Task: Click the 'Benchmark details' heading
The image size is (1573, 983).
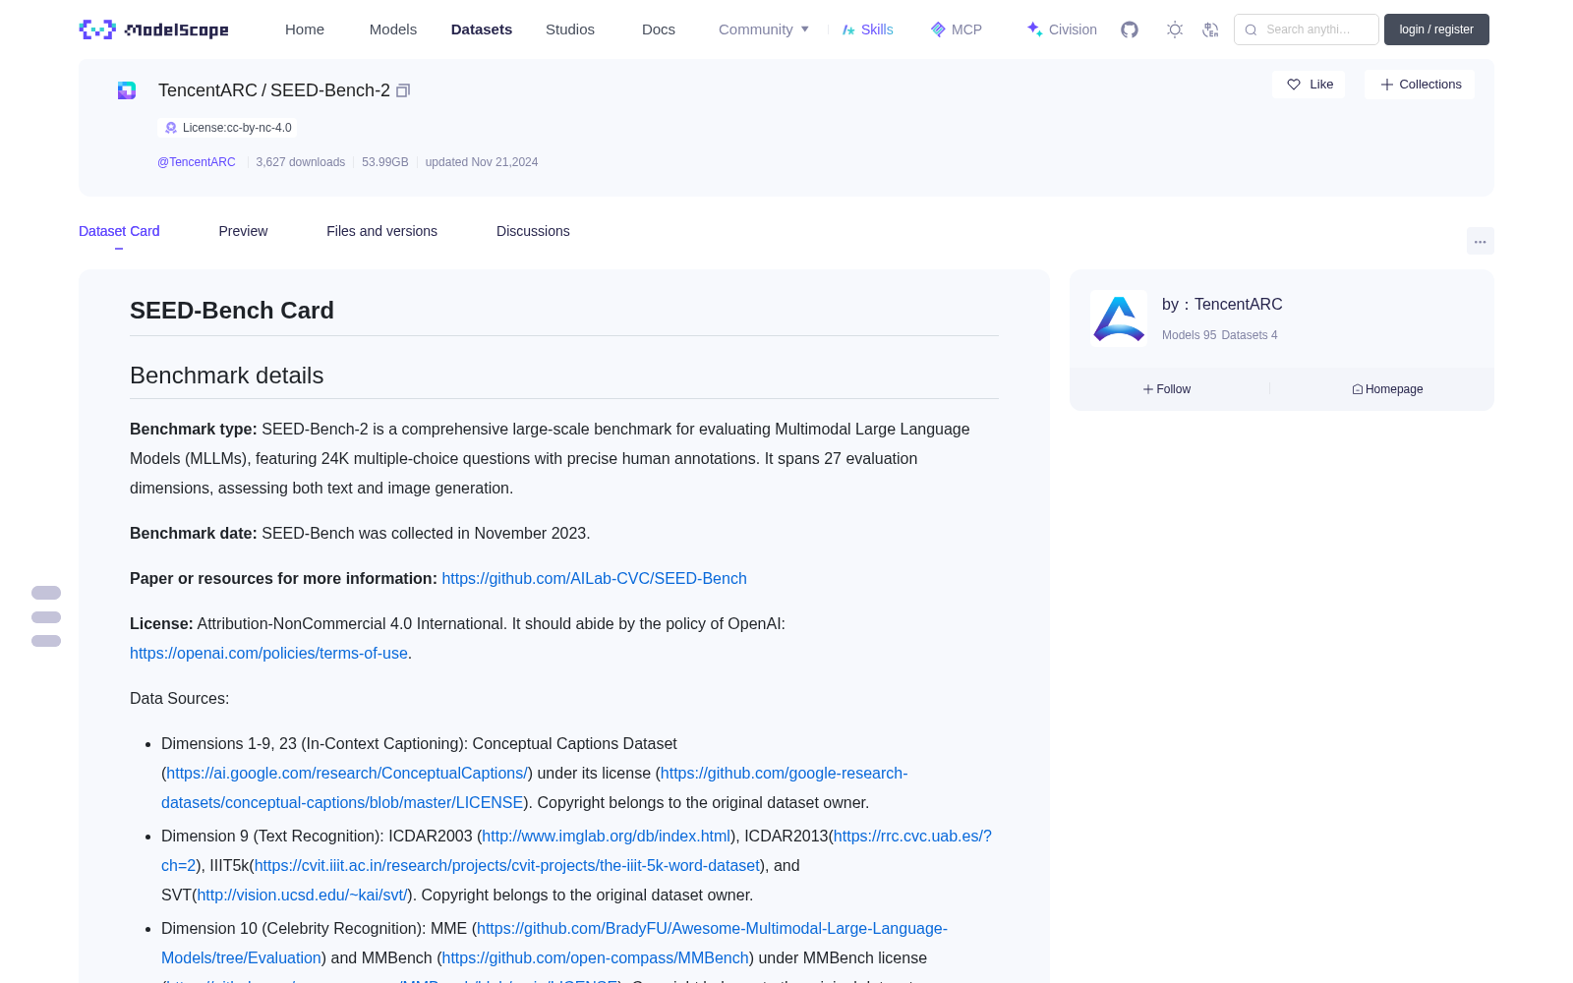Action: click(227, 376)
